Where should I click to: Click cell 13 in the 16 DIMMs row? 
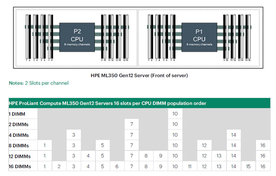219,166
